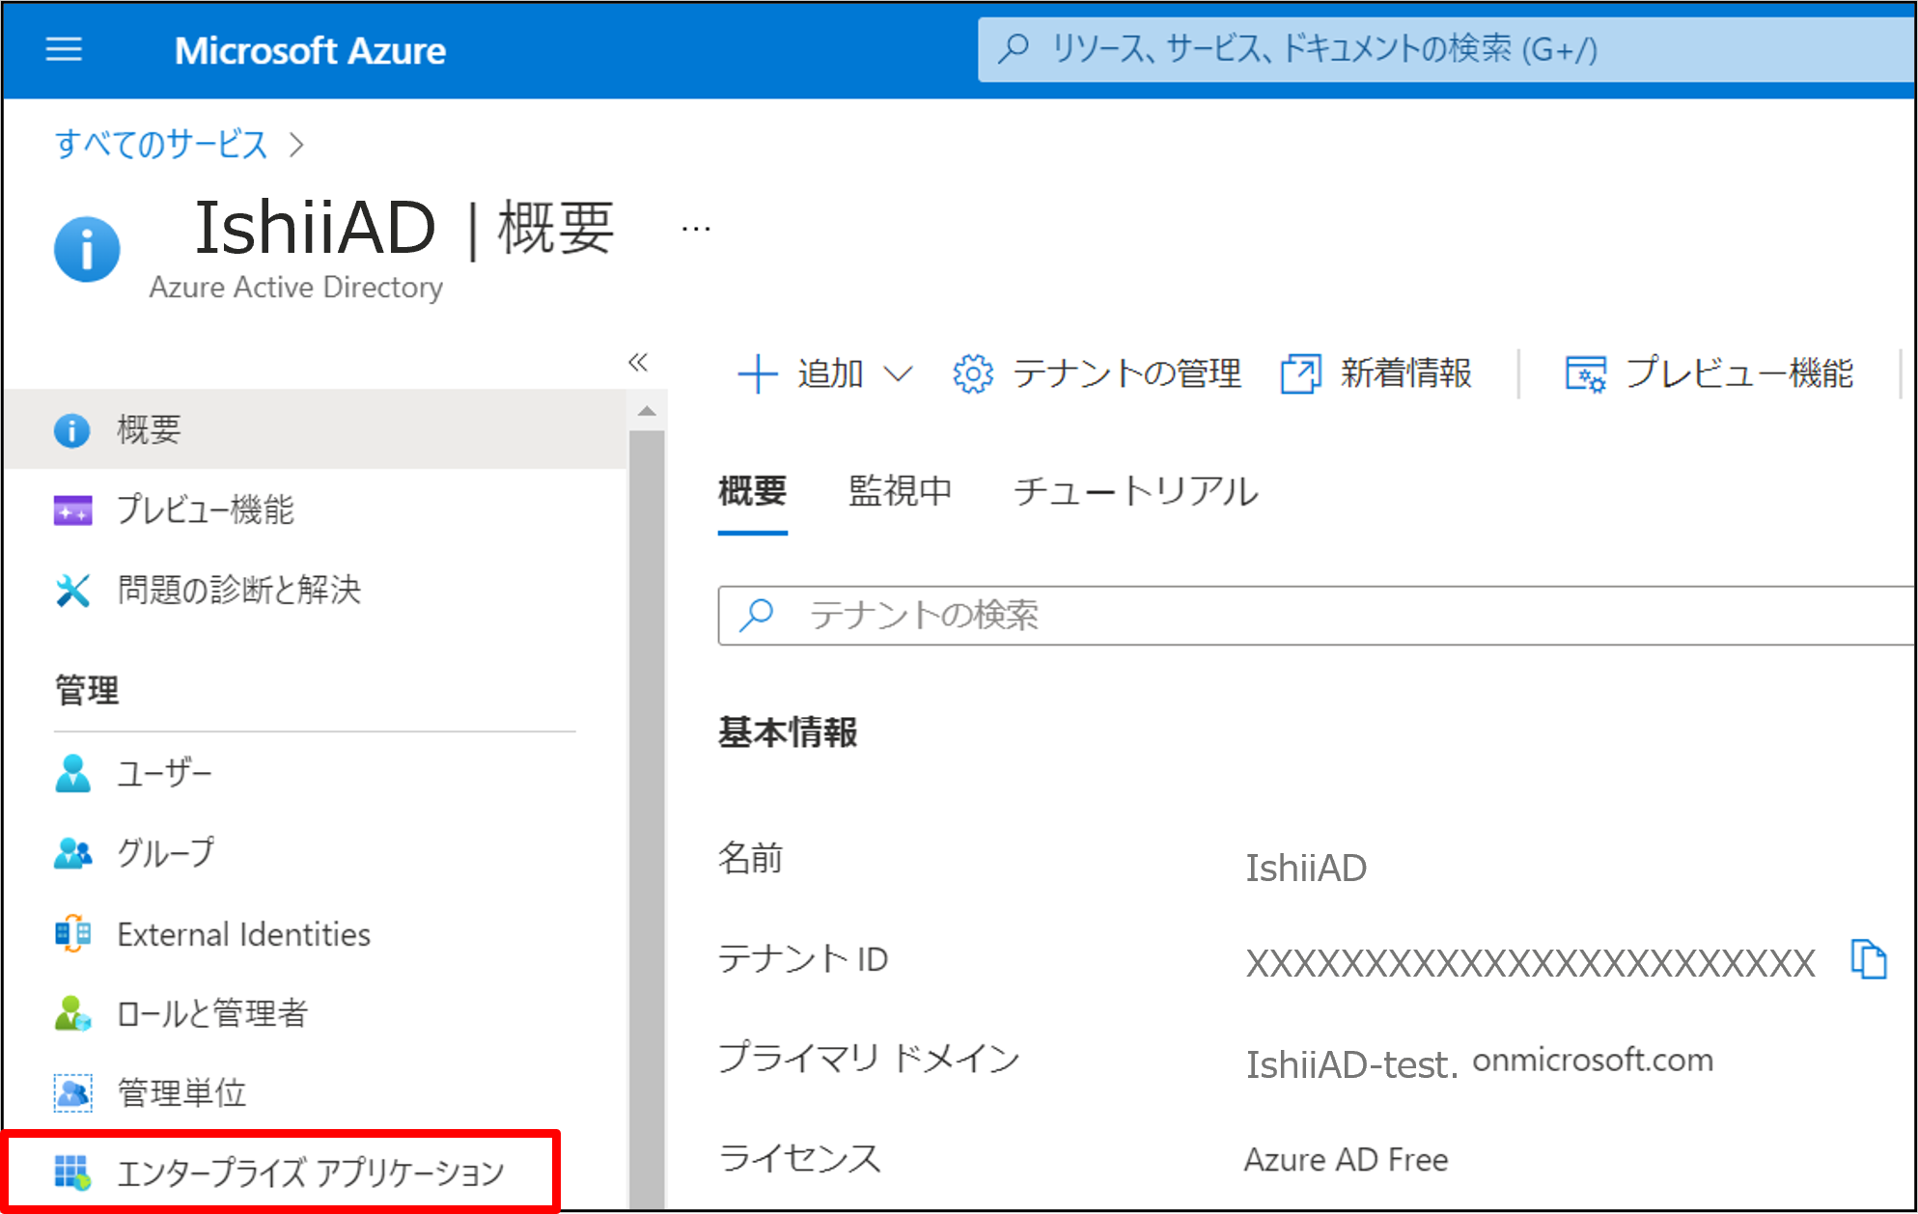Collapse the sidebar with double chevron
1918x1214 pixels.
click(637, 362)
